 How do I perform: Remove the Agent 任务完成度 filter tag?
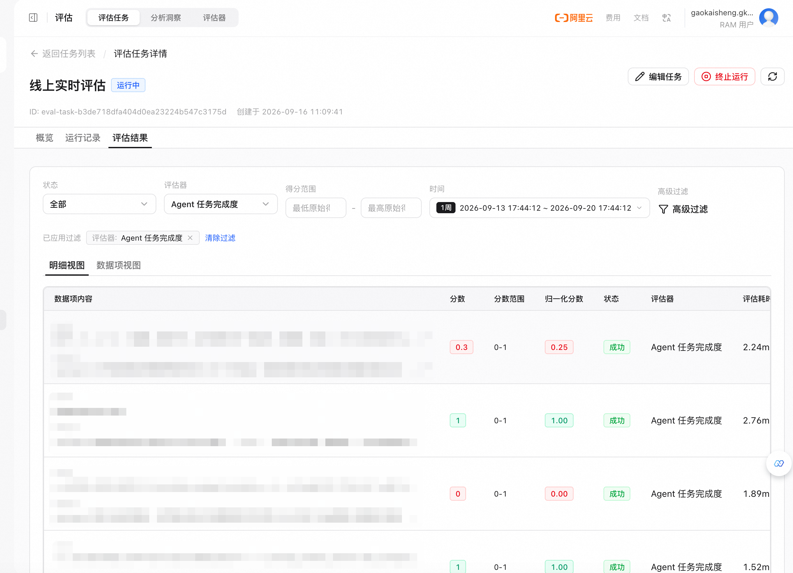click(x=190, y=238)
